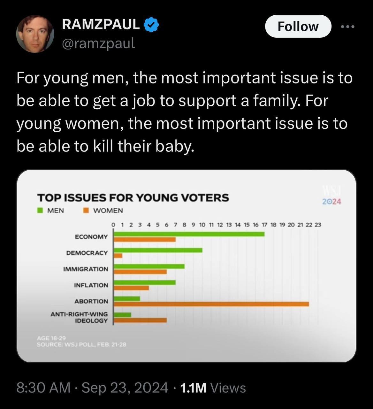The height and width of the screenshot is (409, 373).
Task: Click the green MEN legend swatch
Action: coord(40,210)
